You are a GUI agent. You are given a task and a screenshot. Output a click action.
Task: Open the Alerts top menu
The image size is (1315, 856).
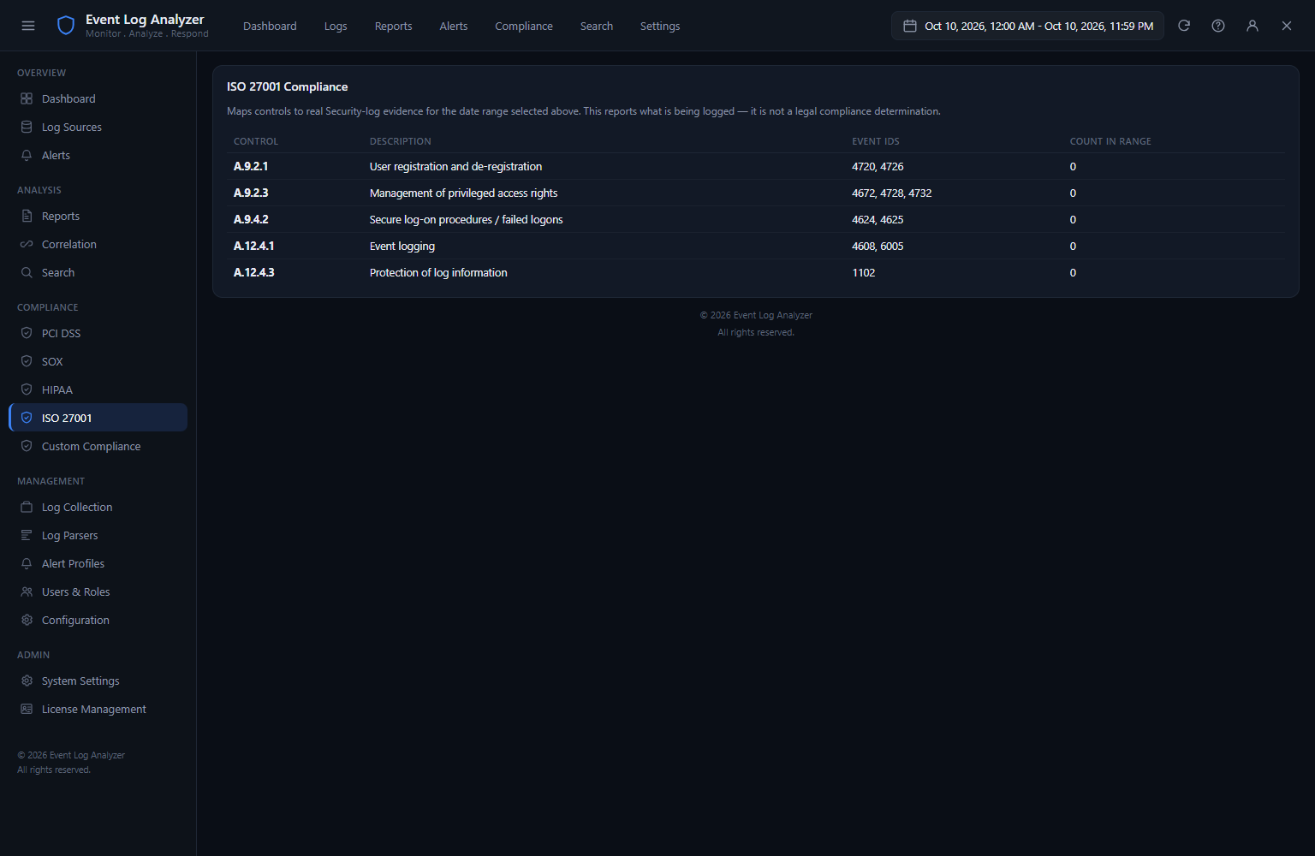[x=454, y=26]
